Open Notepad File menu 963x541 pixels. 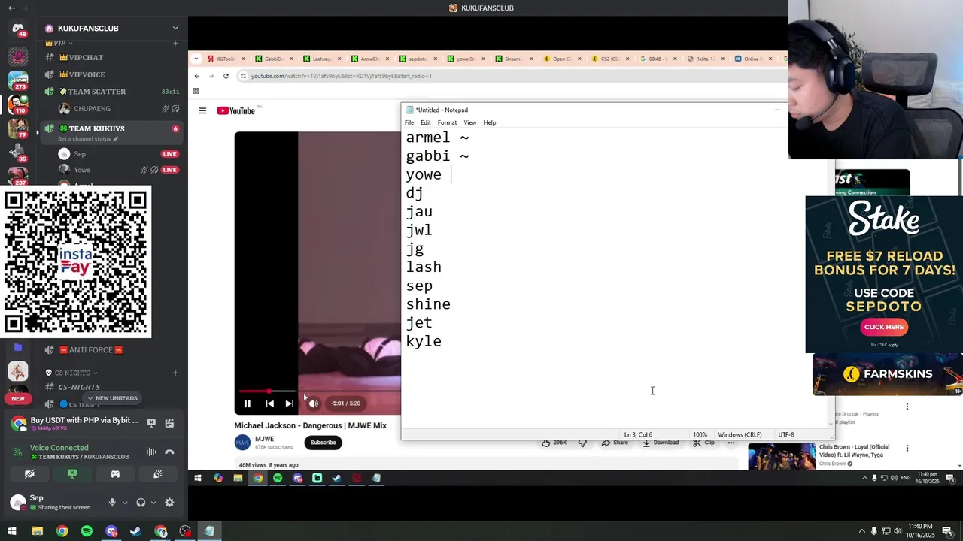pos(409,122)
